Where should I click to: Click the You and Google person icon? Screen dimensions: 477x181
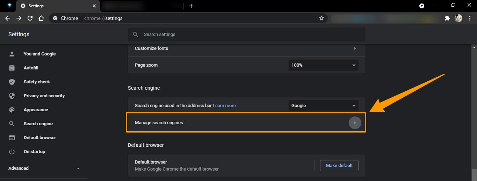pos(12,54)
